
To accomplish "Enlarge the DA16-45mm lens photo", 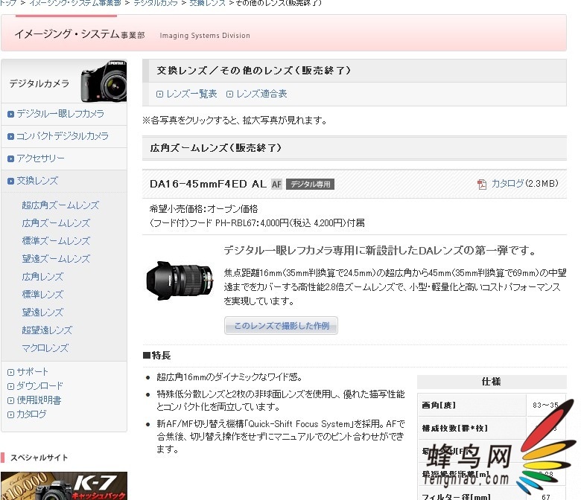I will [x=180, y=281].
